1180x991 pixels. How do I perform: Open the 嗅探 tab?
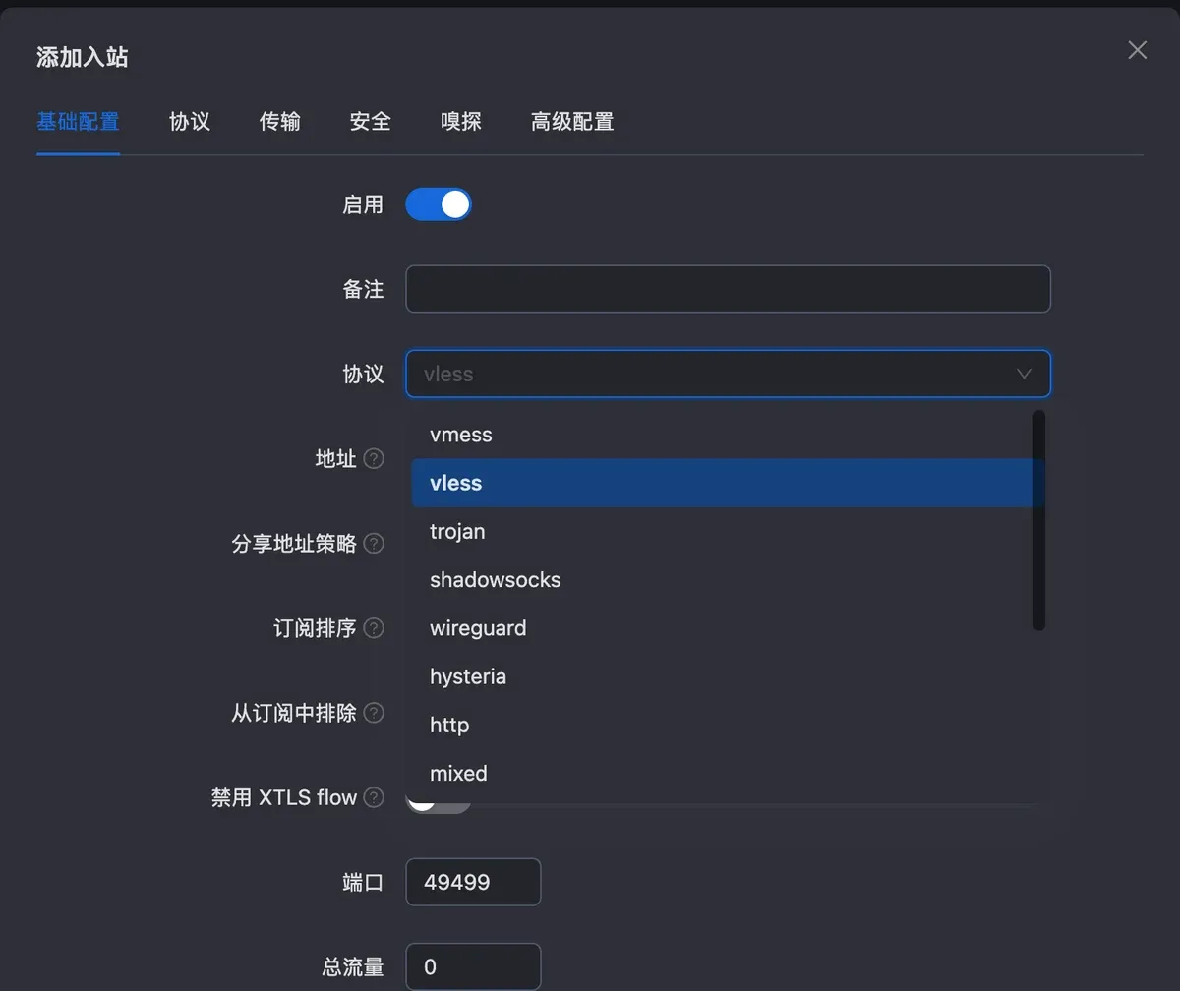pos(461,122)
